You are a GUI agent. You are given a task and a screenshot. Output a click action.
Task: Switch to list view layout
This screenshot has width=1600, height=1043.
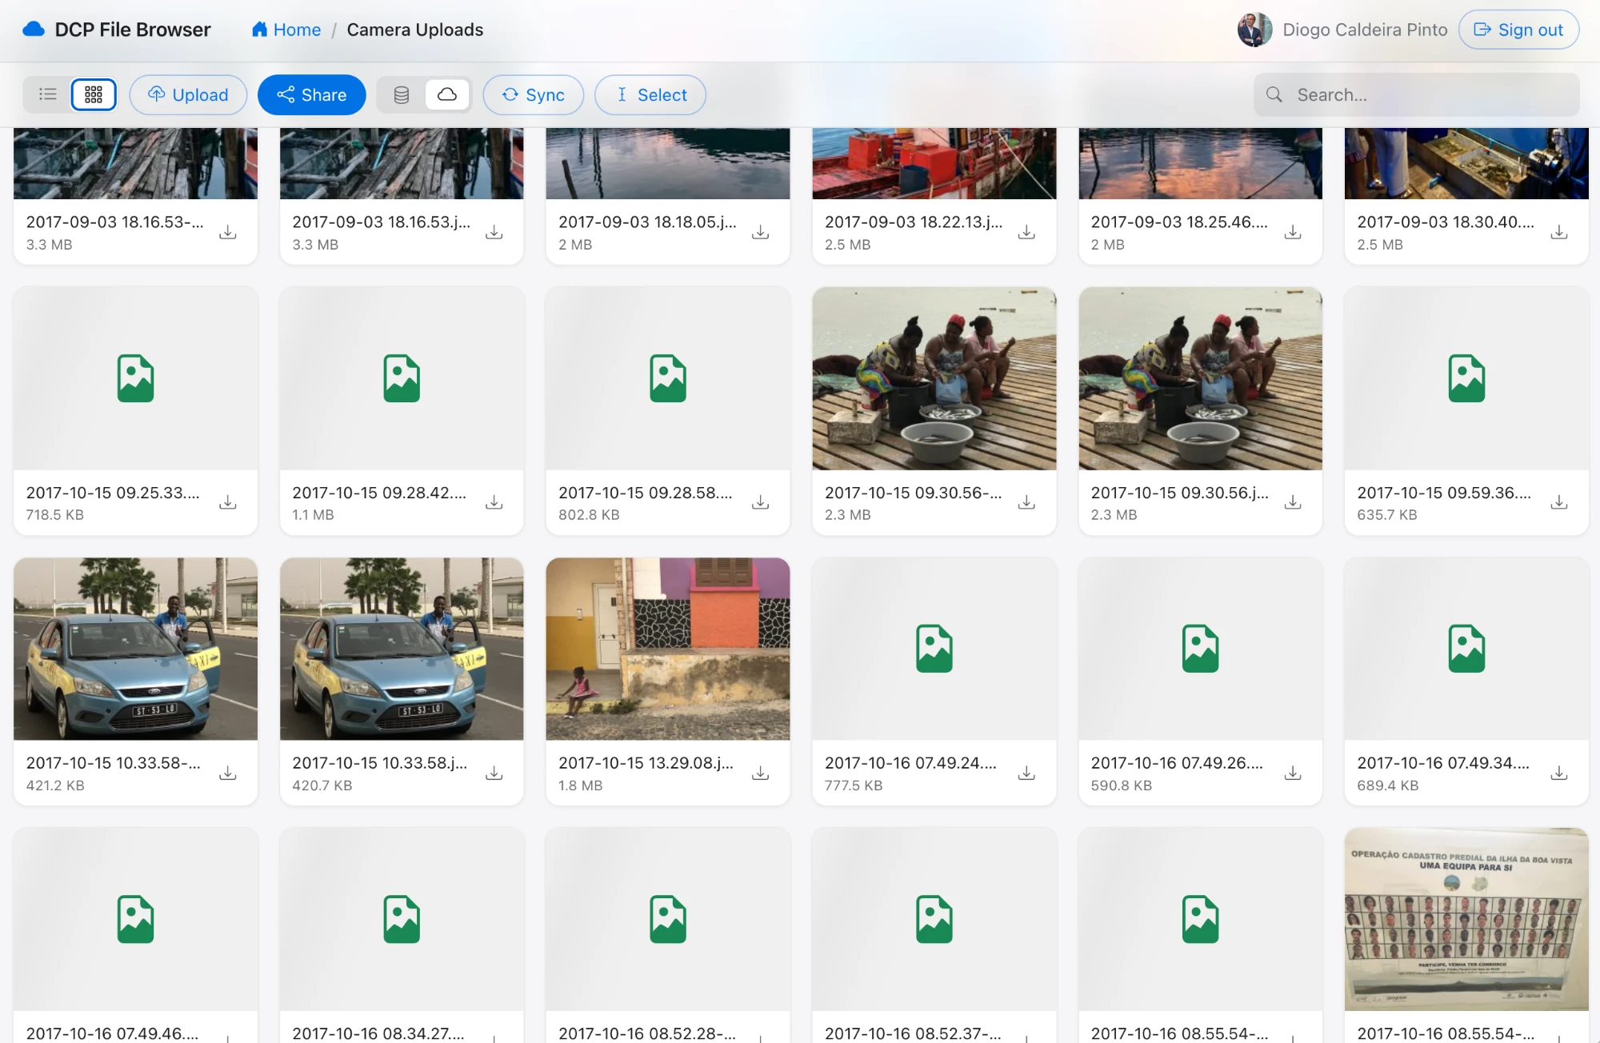pos(48,94)
